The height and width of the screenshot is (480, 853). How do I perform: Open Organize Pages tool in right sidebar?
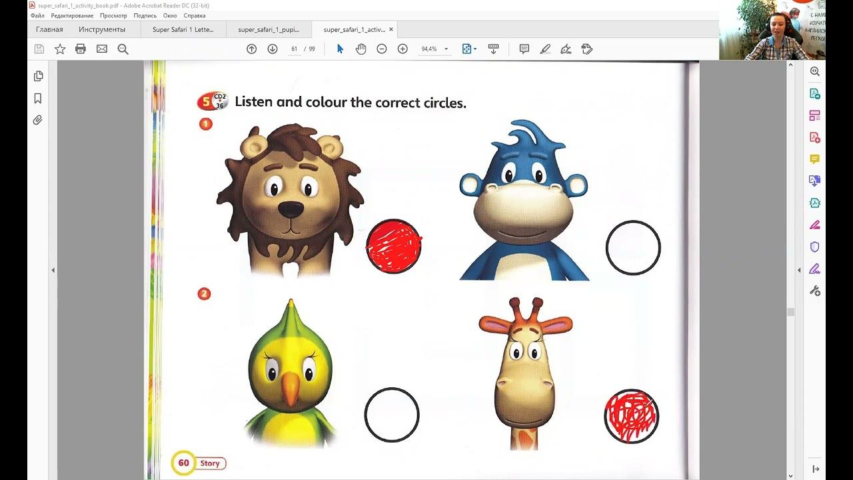coord(814,115)
